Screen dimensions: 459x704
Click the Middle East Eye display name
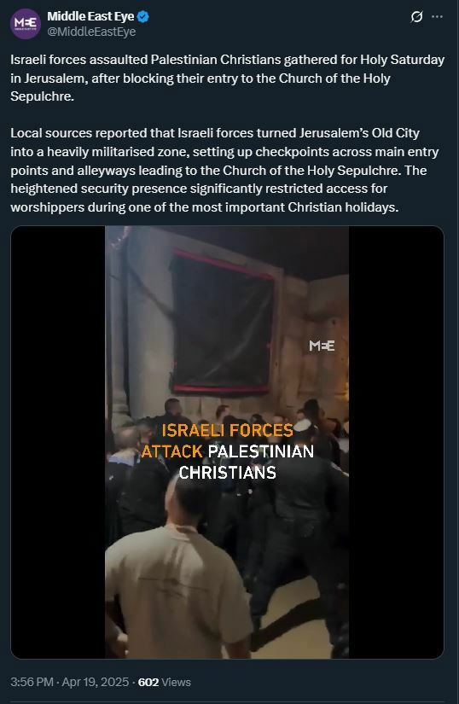coord(90,16)
